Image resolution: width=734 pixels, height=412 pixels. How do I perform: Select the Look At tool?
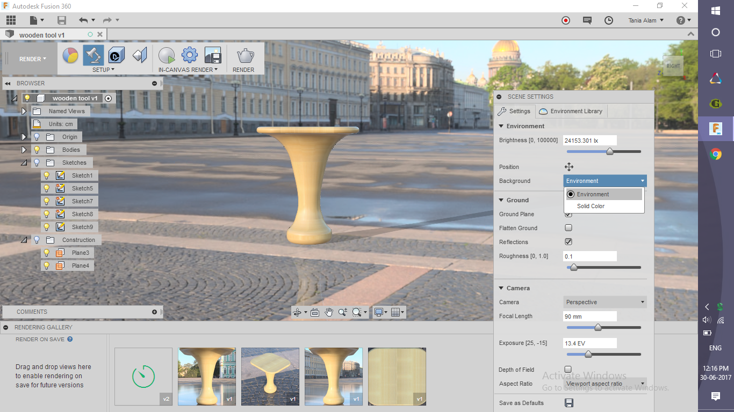[315, 312]
